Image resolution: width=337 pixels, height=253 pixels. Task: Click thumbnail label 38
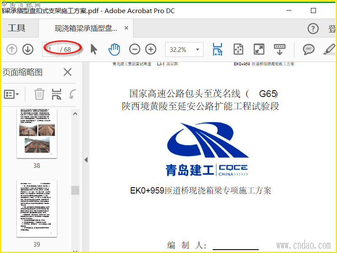pyautogui.click(x=37, y=165)
